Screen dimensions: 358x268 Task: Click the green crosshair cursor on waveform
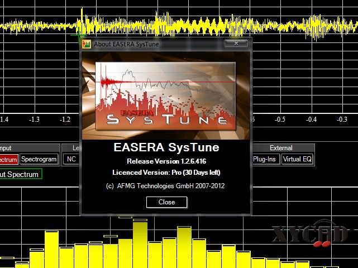[x=79, y=35]
